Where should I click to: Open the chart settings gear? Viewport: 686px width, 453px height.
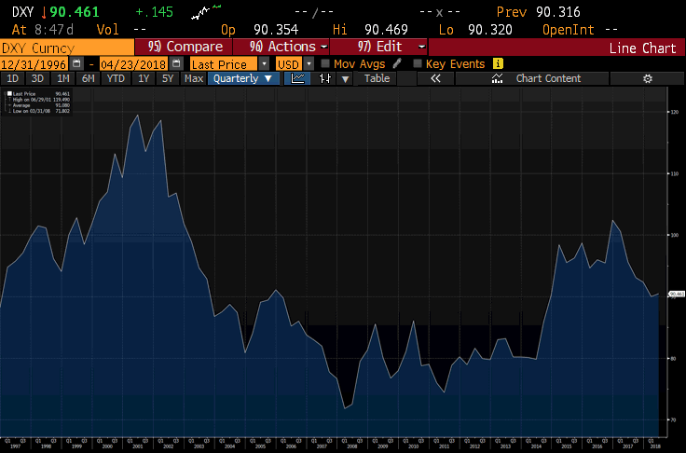click(x=648, y=78)
